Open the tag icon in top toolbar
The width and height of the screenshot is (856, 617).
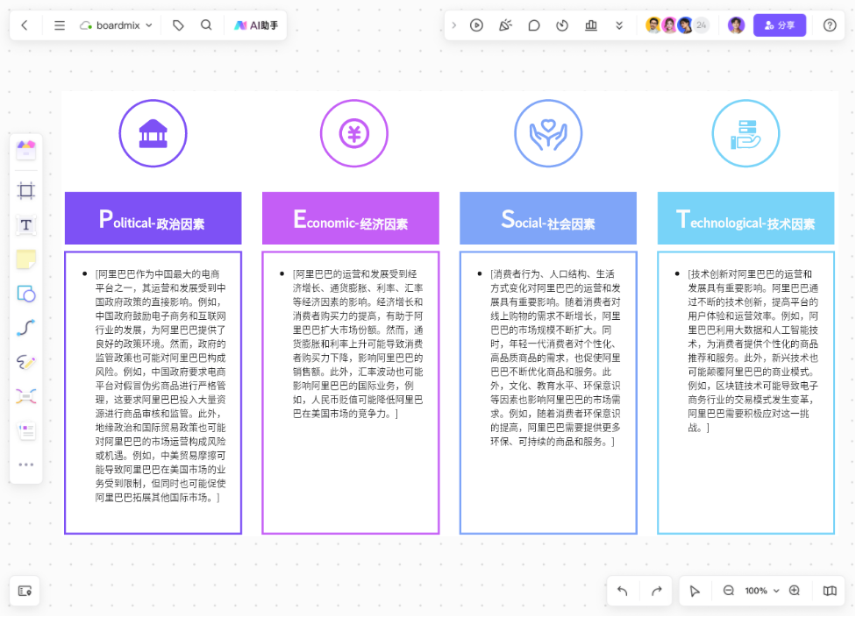pos(178,25)
